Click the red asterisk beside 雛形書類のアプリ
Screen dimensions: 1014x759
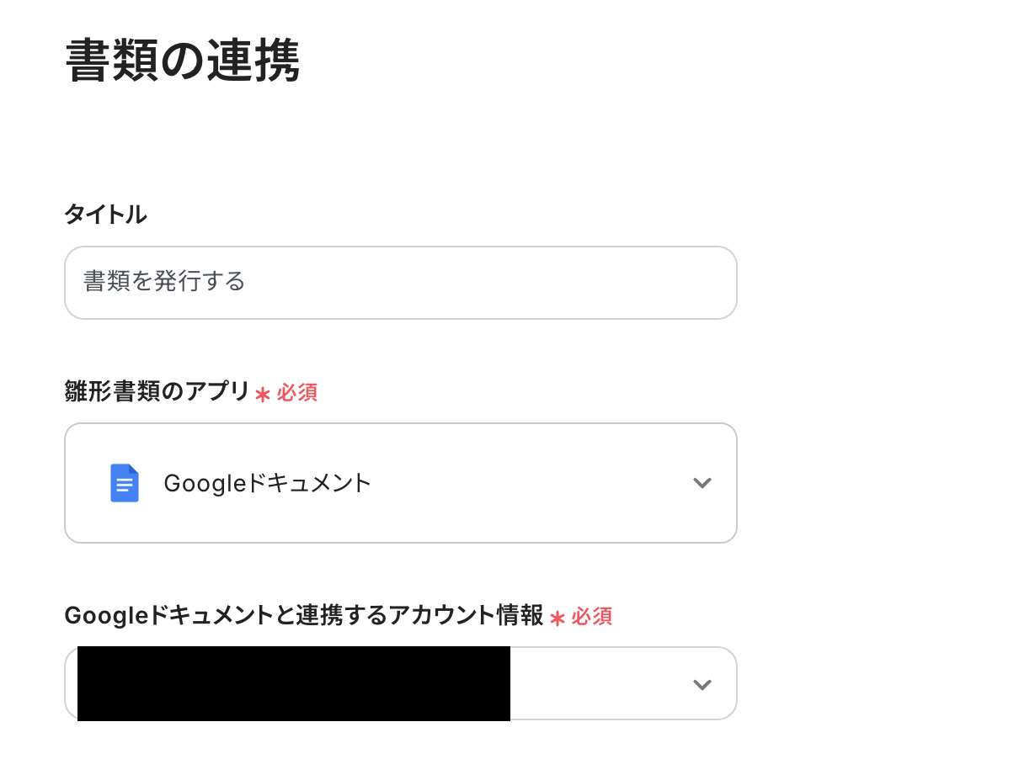(x=263, y=394)
